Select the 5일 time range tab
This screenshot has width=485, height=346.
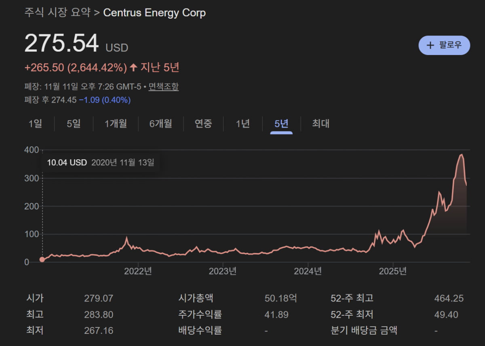(x=74, y=124)
